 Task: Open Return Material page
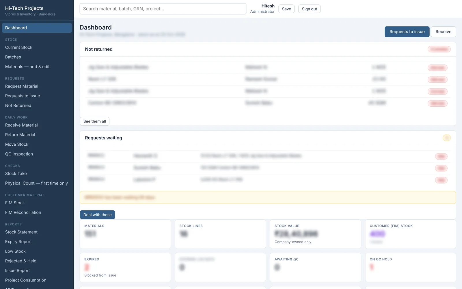click(37, 135)
